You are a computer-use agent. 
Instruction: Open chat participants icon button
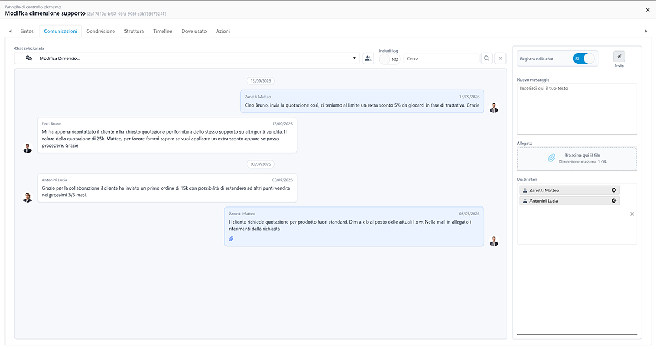tap(368, 58)
